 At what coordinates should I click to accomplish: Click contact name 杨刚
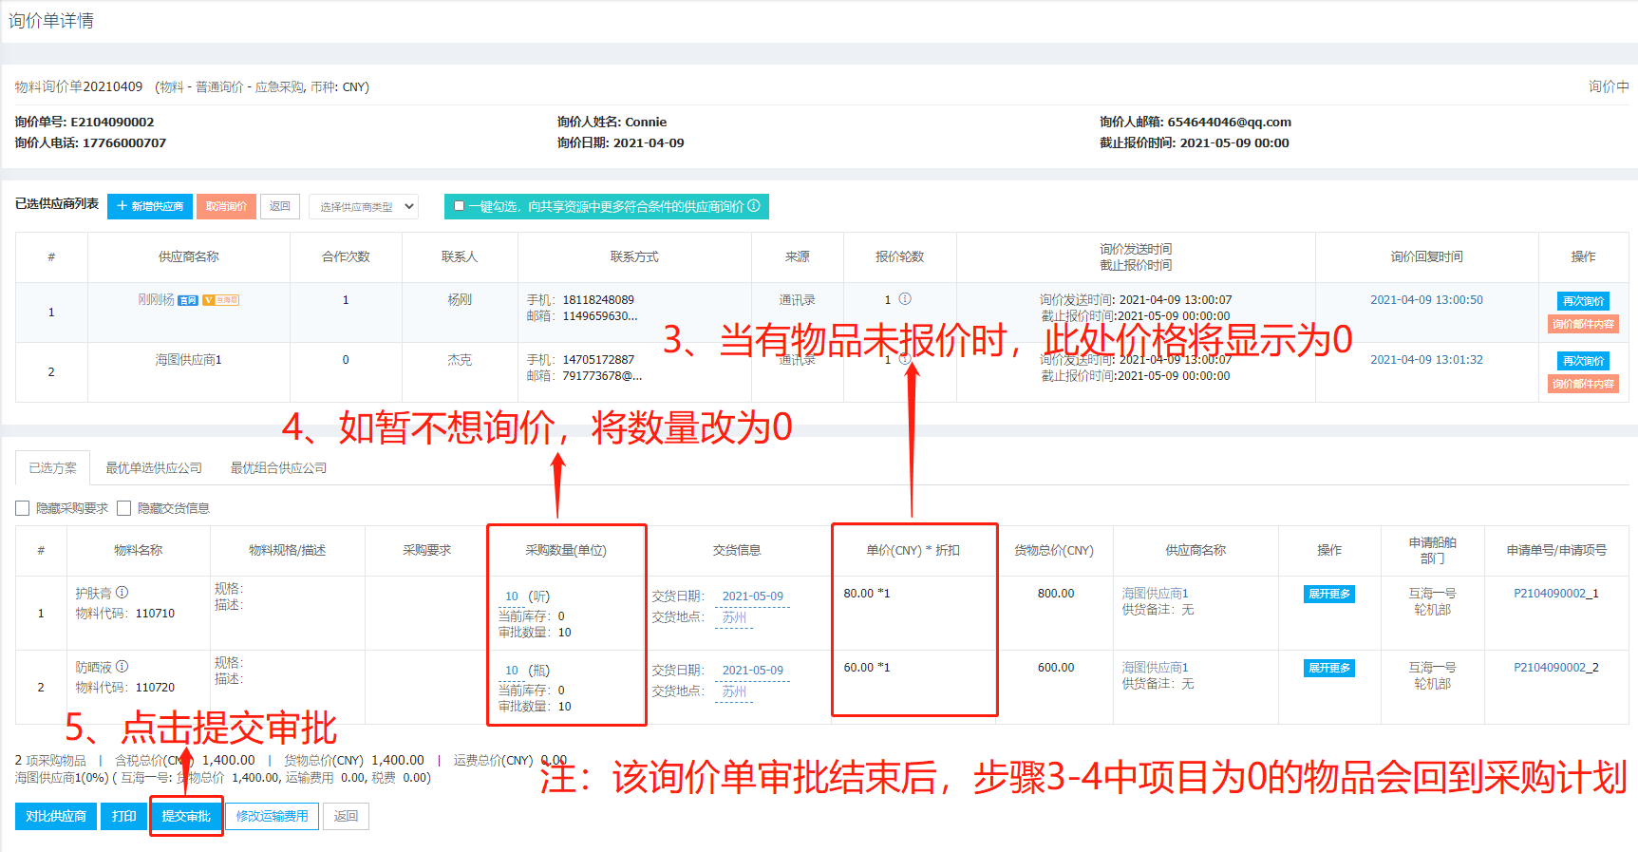[460, 299]
